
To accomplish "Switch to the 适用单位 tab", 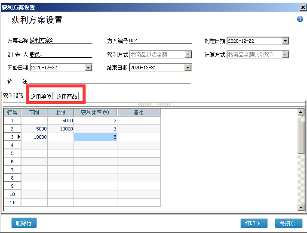I will coord(41,96).
